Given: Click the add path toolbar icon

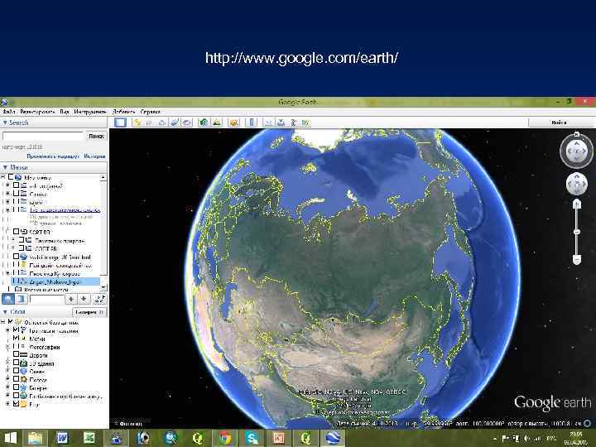Looking at the screenshot, I should click(162, 123).
